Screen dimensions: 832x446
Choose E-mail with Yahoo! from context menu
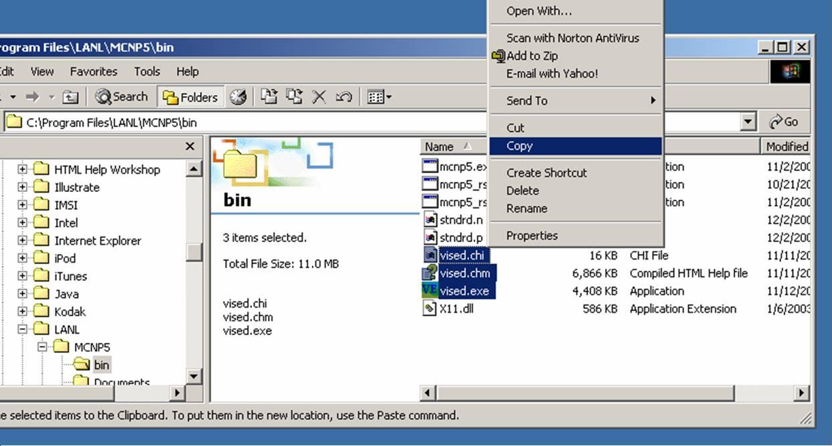click(575, 74)
